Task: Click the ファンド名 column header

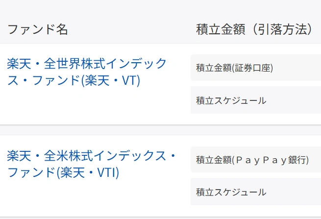Action: coord(38,29)
